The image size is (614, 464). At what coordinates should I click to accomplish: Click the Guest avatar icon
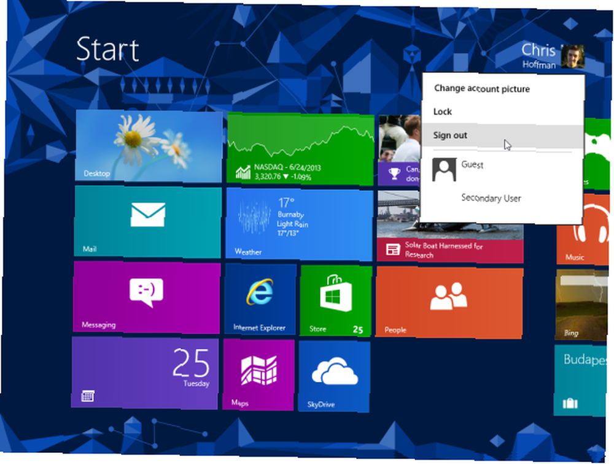coord(444,169)
